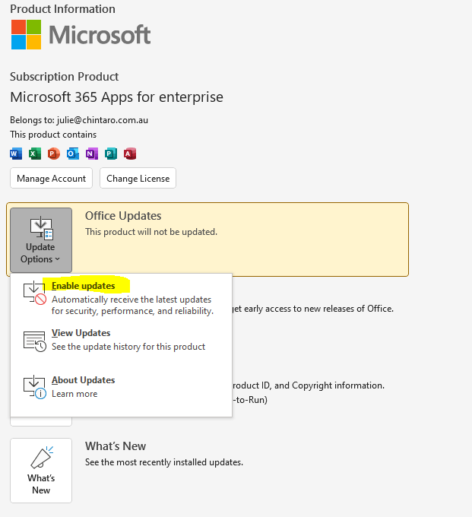Click the Publisher app icon
472x517 pixels.
111,154
